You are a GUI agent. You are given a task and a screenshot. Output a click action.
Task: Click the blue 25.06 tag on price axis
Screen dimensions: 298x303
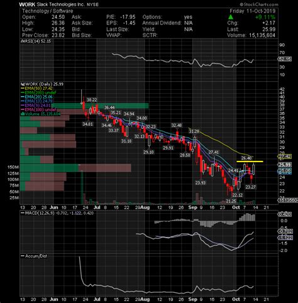(284, 170)
